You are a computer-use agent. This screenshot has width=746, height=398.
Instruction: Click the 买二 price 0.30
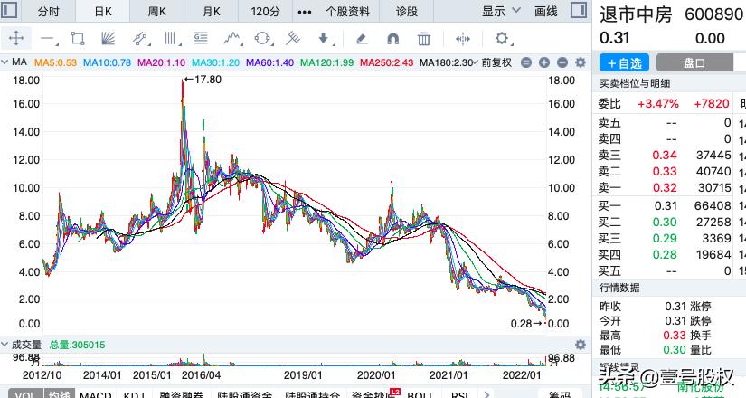pyautogui.click(x=665, y=222)
